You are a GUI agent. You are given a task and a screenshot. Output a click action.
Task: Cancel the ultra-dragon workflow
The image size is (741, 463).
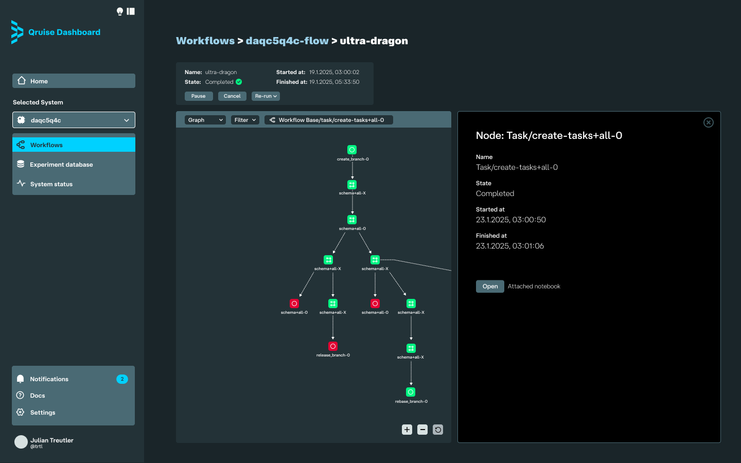pos(232,96)
